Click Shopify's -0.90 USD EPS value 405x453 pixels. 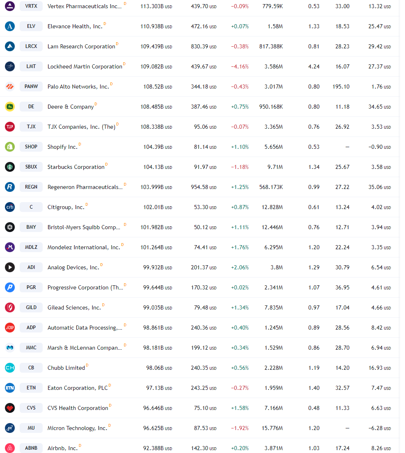[x=380, y=147]
